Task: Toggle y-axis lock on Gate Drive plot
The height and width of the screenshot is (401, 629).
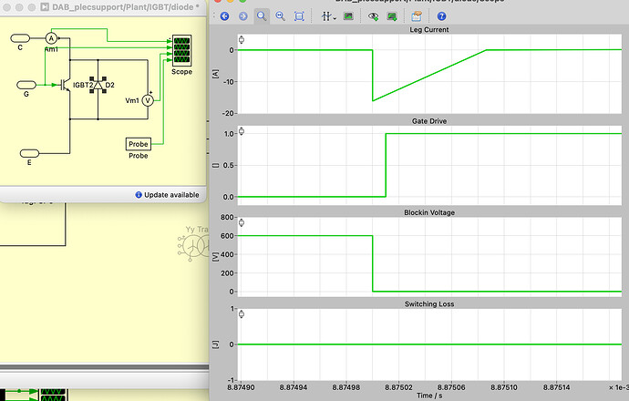Action: coord(242,131)
